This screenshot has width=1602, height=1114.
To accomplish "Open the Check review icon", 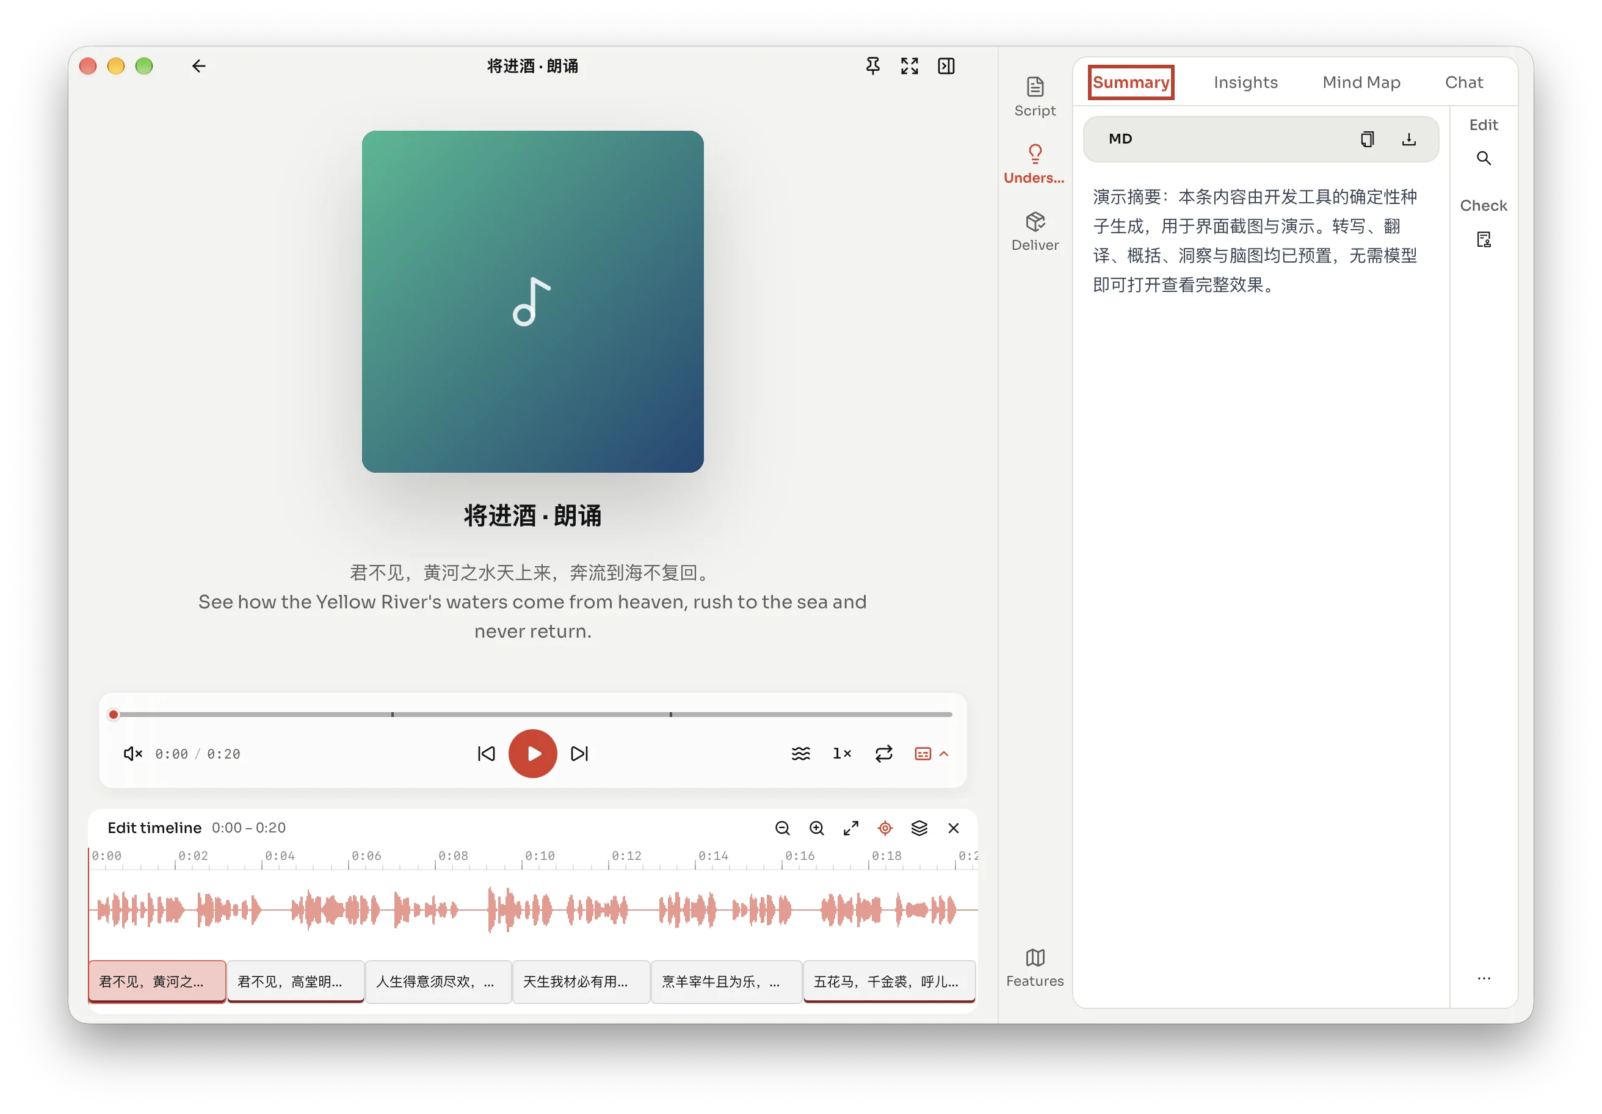I will click(1484, 239).
